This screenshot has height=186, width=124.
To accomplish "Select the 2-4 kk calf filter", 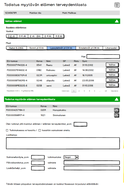I will click(x=48, y=36).
